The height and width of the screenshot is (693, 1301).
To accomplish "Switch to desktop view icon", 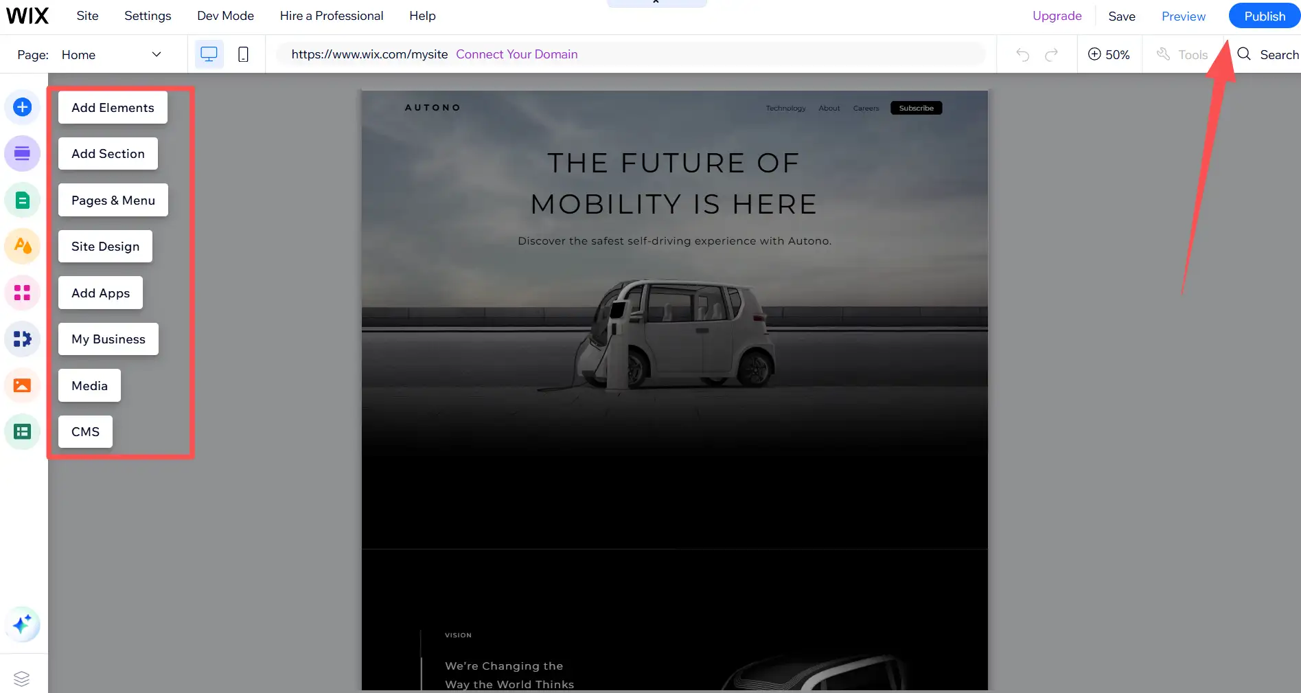I will pos(209,54).
